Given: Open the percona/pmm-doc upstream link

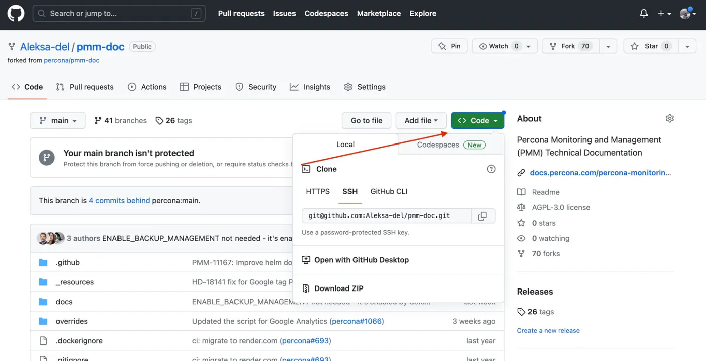Looking at the screenshot, I should [x=72, y=60].
